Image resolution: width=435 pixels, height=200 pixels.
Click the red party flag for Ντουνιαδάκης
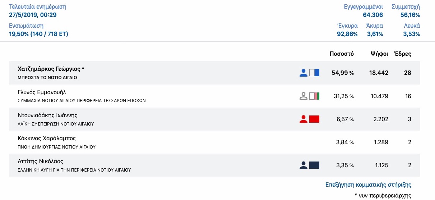point(314,119)
